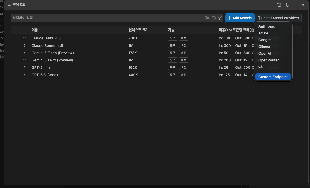This screenshot has height=188, width=310.
Task: Click the Add Models button
Action: pos(240,18)
